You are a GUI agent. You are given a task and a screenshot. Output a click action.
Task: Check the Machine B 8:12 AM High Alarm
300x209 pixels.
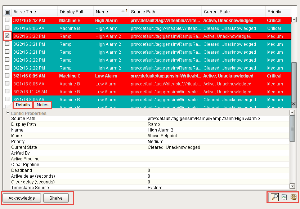tap(7, 20)
